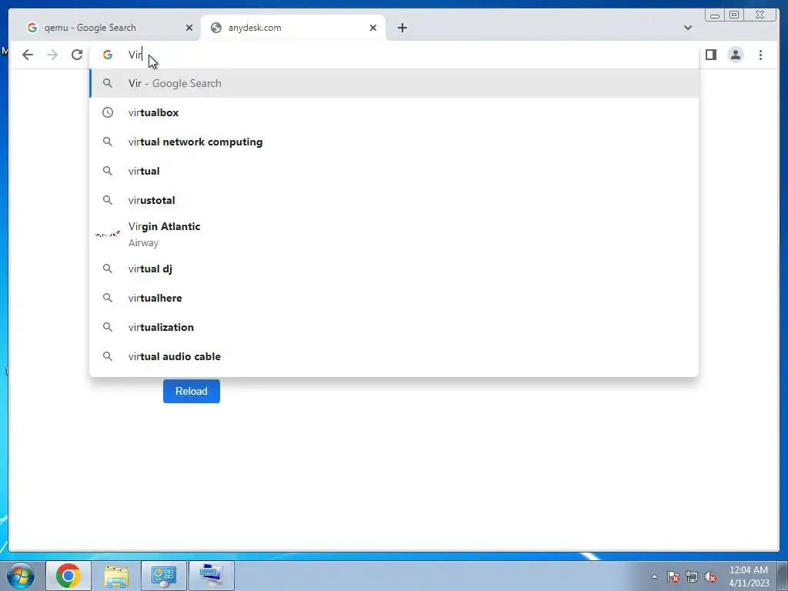Open the Windows Start menu
Viewport: 788px width, 591px height.
coord(20,576)
